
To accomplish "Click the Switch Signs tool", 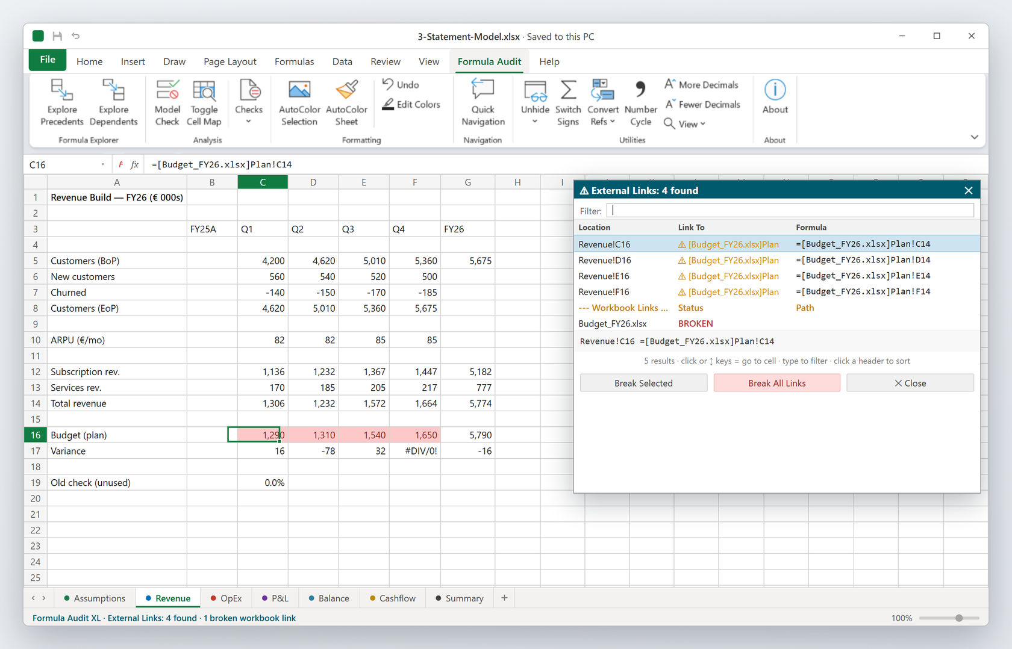I will 567,102.
